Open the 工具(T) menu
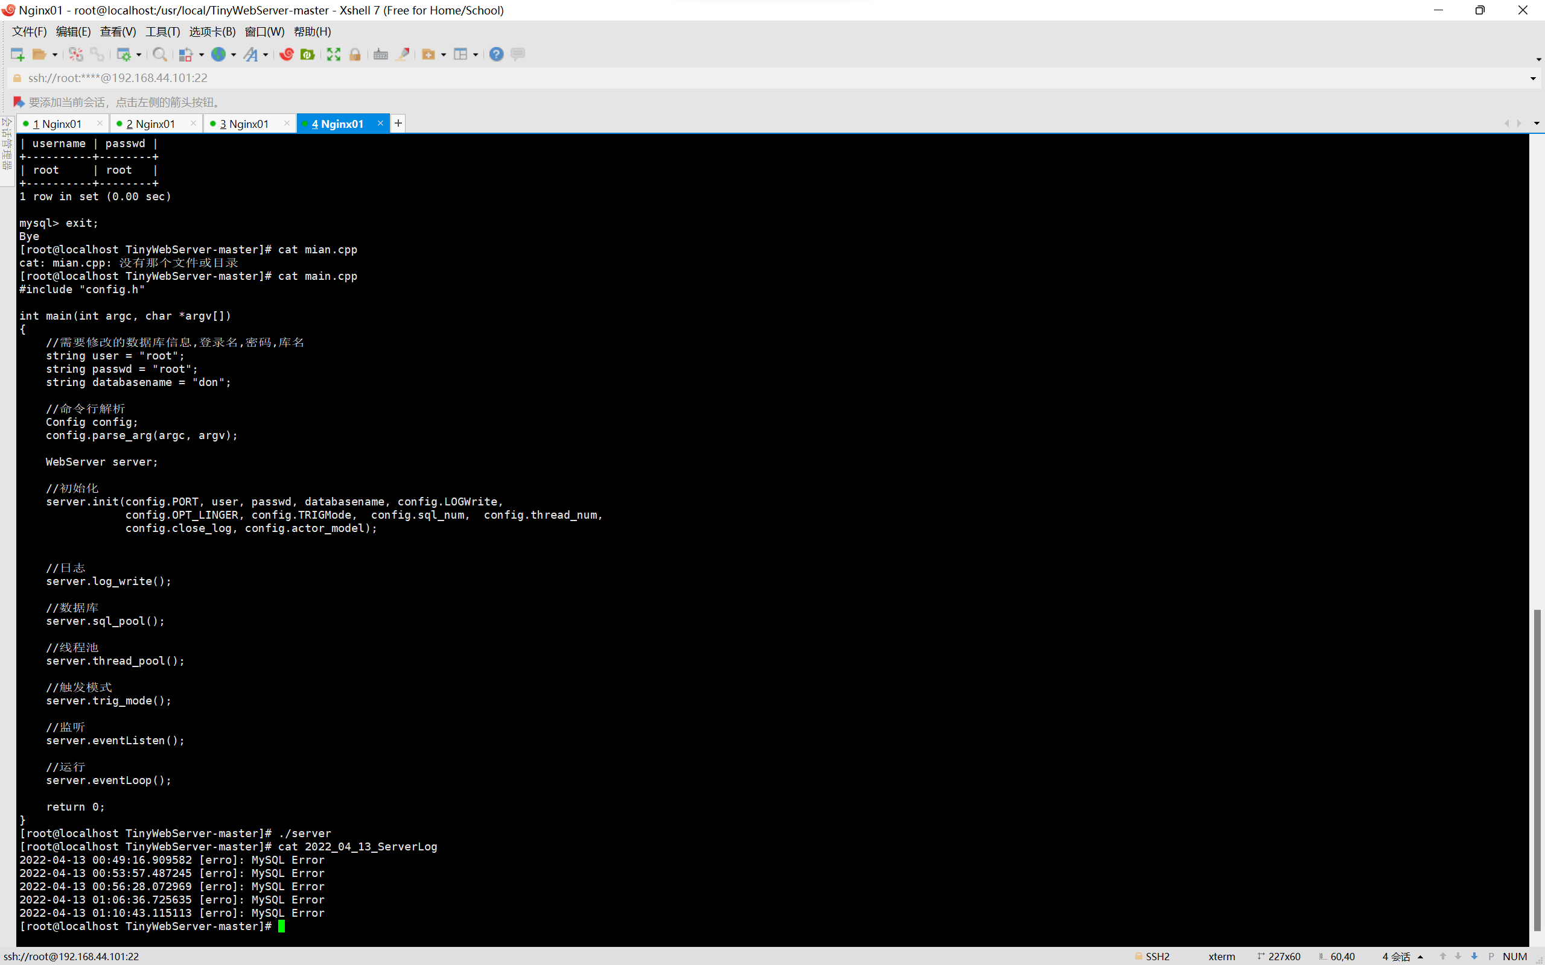This screenshot has height=965, width=1545. pos(162,31)
